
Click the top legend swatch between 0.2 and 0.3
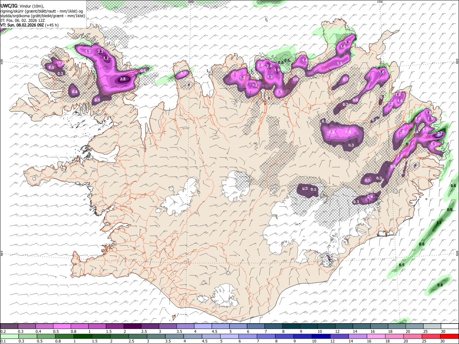pyautogui.click(x=9, y=326)
